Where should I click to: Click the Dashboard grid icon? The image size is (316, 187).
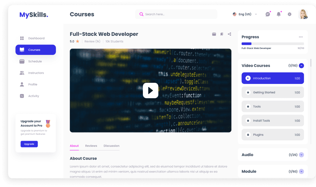22,38
